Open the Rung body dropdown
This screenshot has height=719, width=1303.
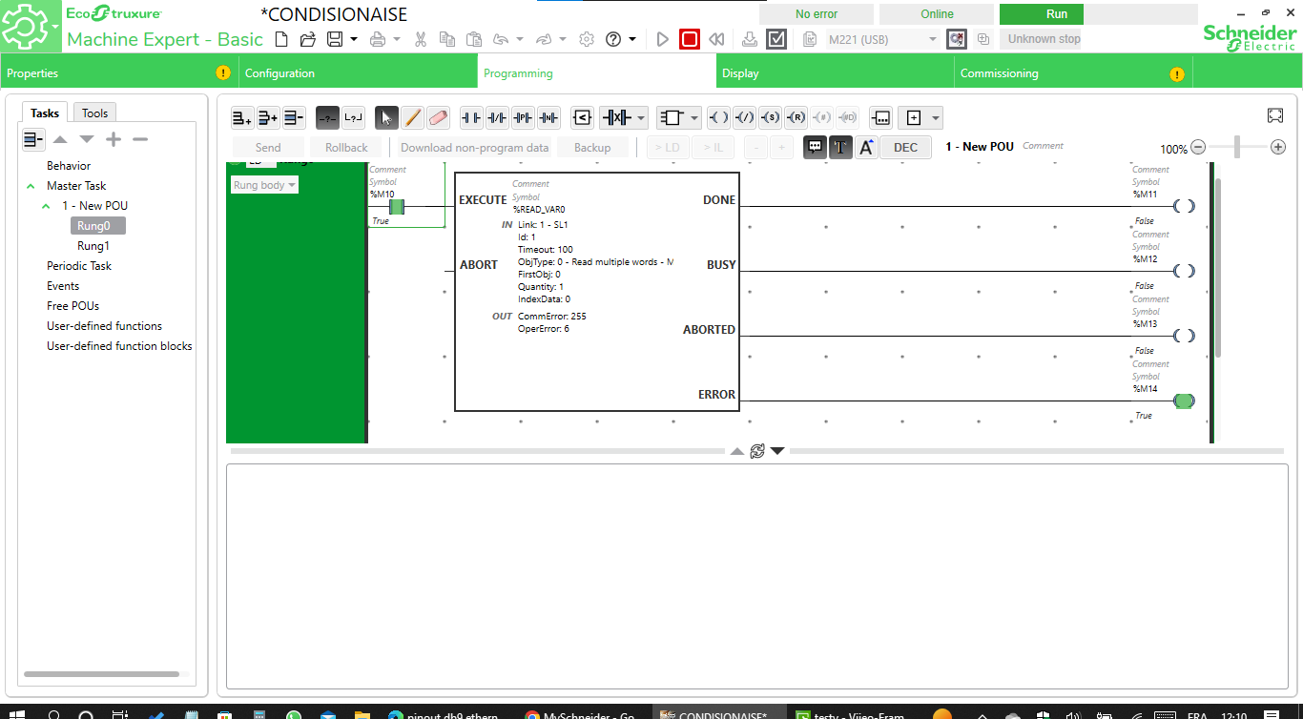[x=264, y=185]
